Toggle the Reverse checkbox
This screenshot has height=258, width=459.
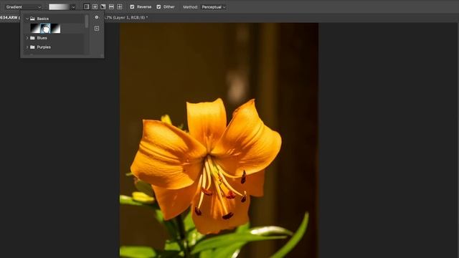[x=132, y=6]
